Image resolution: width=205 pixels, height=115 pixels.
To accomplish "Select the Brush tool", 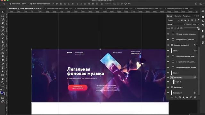I will tap(3, 38).
